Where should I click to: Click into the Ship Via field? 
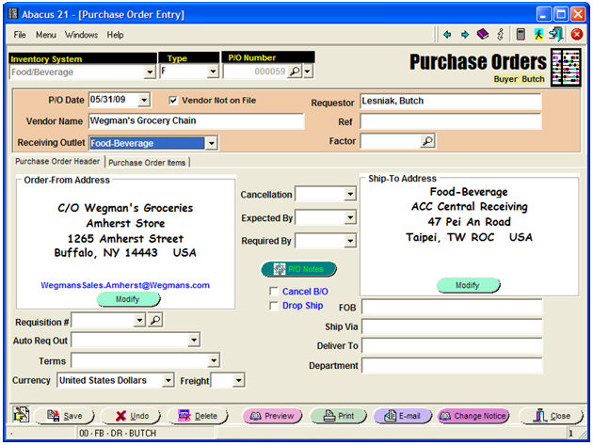(x=451, y=326)
